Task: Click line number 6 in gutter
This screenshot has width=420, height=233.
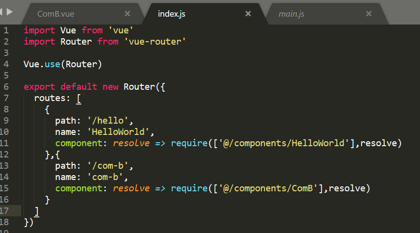Action: point(6,87)
